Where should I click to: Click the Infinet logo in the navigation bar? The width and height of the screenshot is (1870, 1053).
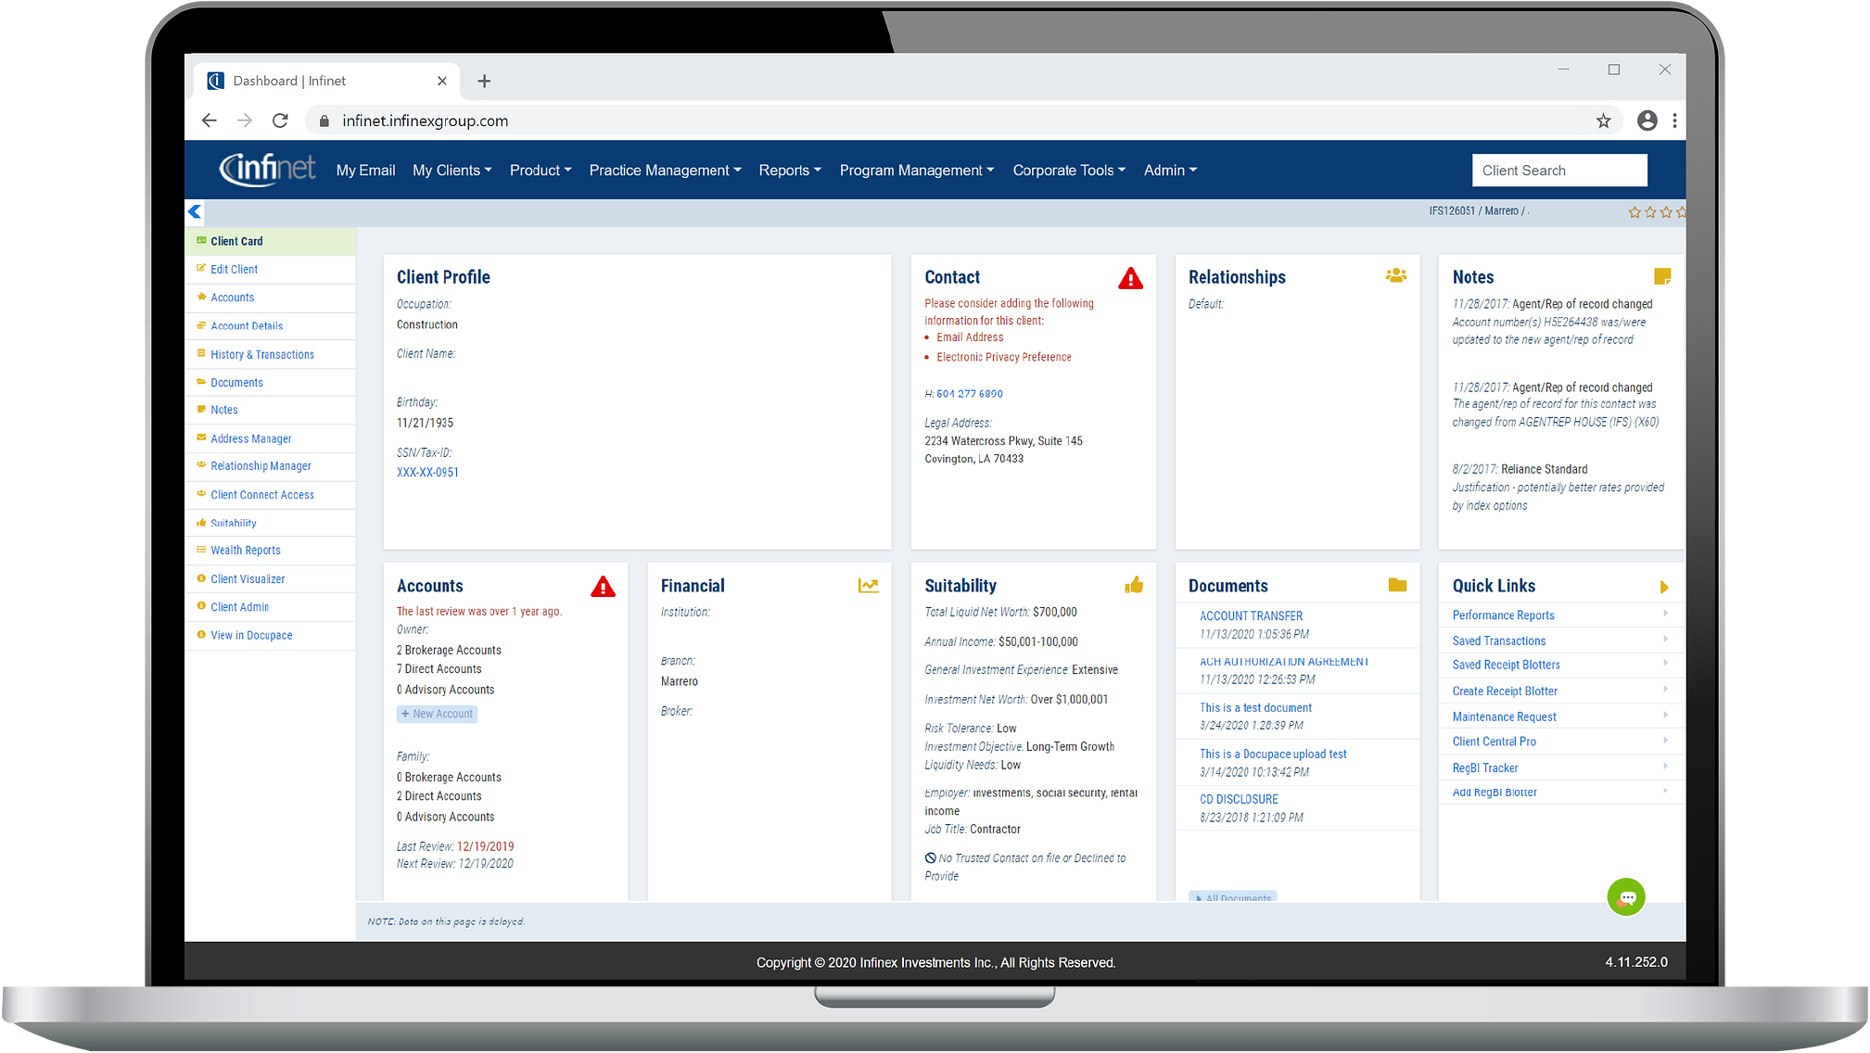click(x=267, y=169)
